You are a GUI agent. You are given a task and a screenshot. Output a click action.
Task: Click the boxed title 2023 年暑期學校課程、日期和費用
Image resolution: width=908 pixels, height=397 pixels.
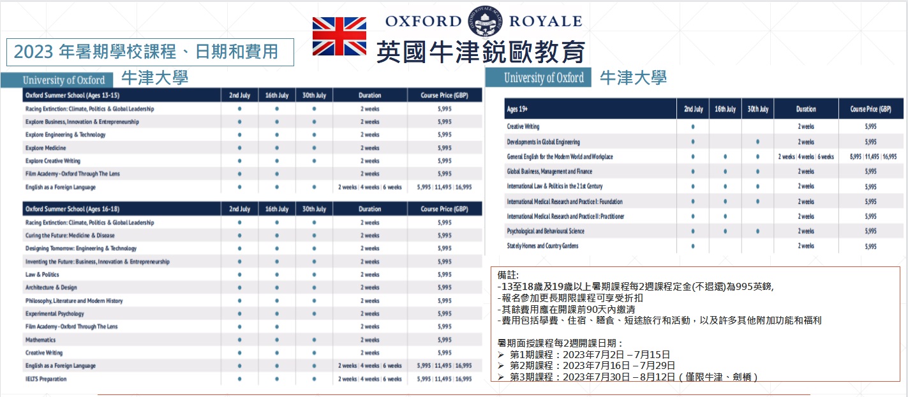[150, 52]
